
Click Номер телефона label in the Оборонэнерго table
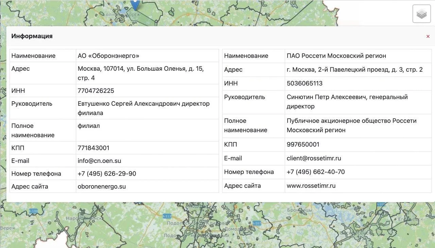coord(36,173)
